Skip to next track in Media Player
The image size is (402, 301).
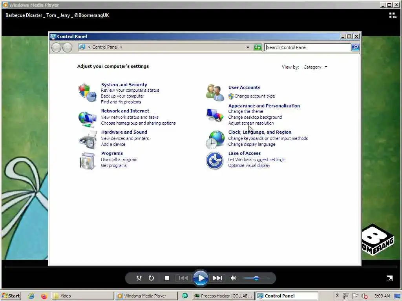(x=217, y=278)
